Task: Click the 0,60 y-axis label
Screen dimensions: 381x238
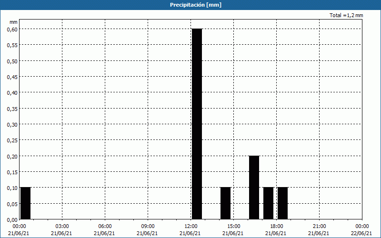Action: tap(12, 29)
